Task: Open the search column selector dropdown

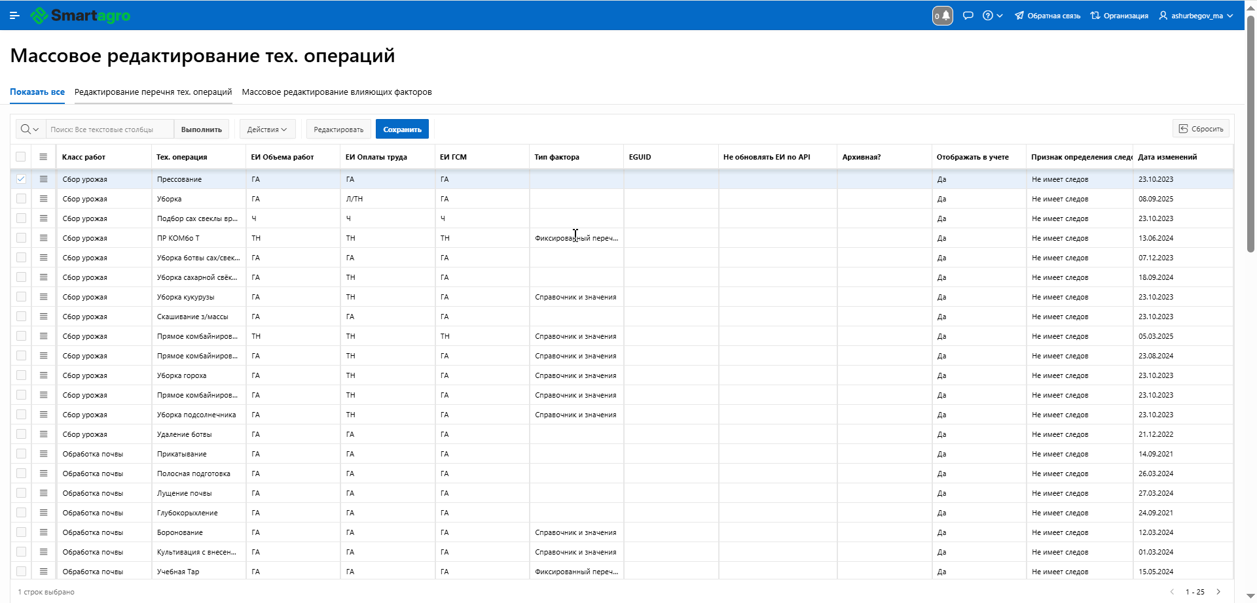Action: [30, 129]
